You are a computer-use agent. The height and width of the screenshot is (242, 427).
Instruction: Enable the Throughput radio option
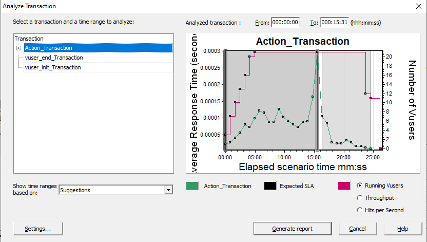point(359,197)
